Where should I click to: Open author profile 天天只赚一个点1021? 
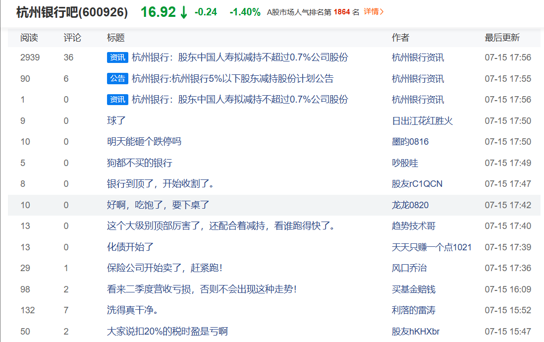pos(432,247)
